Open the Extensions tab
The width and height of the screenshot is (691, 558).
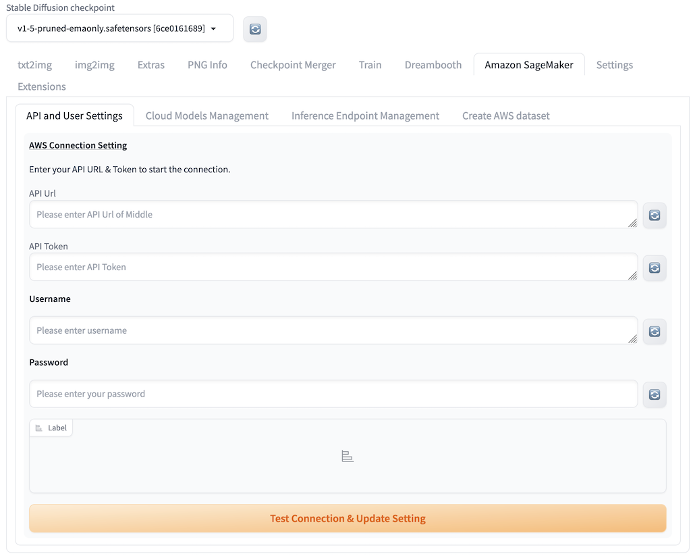click(x=42, y=86)
